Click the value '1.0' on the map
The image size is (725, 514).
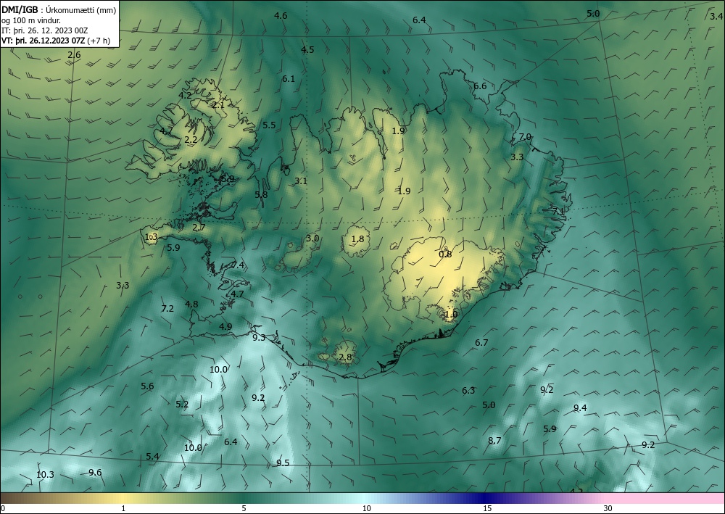(x=451, y=315)
